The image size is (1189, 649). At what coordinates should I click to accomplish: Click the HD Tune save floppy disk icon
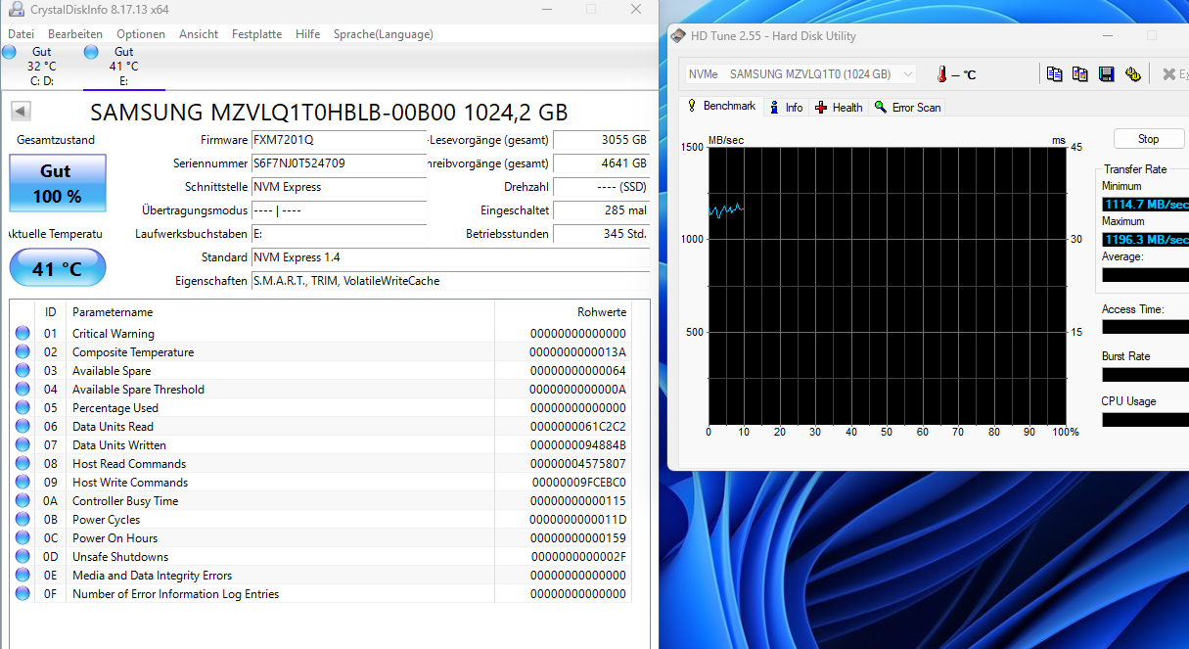click(1107, 74)
